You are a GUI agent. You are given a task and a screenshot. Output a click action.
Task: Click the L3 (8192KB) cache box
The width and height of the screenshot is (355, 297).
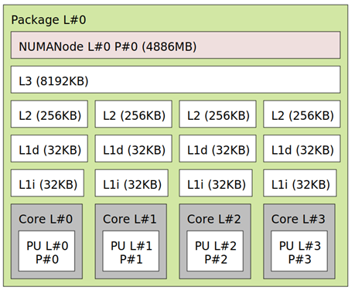click(x=176, y=80)
